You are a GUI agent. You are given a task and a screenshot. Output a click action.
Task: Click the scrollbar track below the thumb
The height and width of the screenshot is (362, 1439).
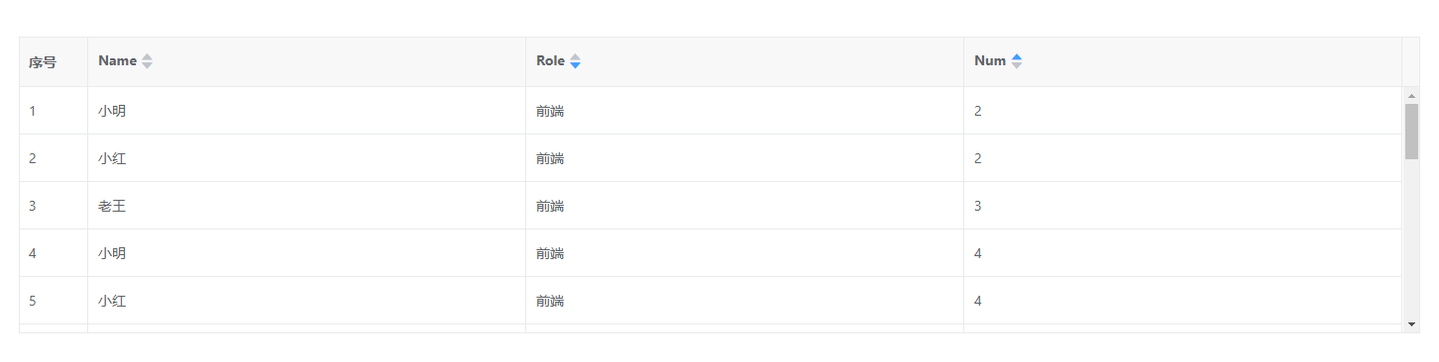pyautogui.click(x=1411, y=238)
